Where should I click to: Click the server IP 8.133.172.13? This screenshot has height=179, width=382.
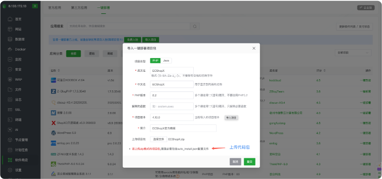coord(17,6)
